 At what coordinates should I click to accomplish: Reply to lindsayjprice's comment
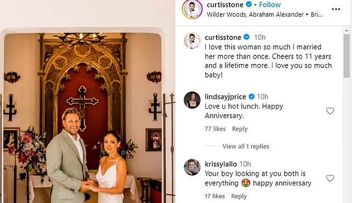240,129
